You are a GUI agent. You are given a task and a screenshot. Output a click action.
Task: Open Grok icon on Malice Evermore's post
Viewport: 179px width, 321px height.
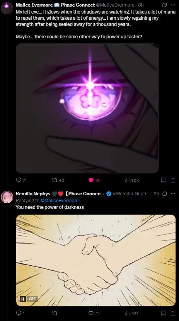click(x=164, y=5)
